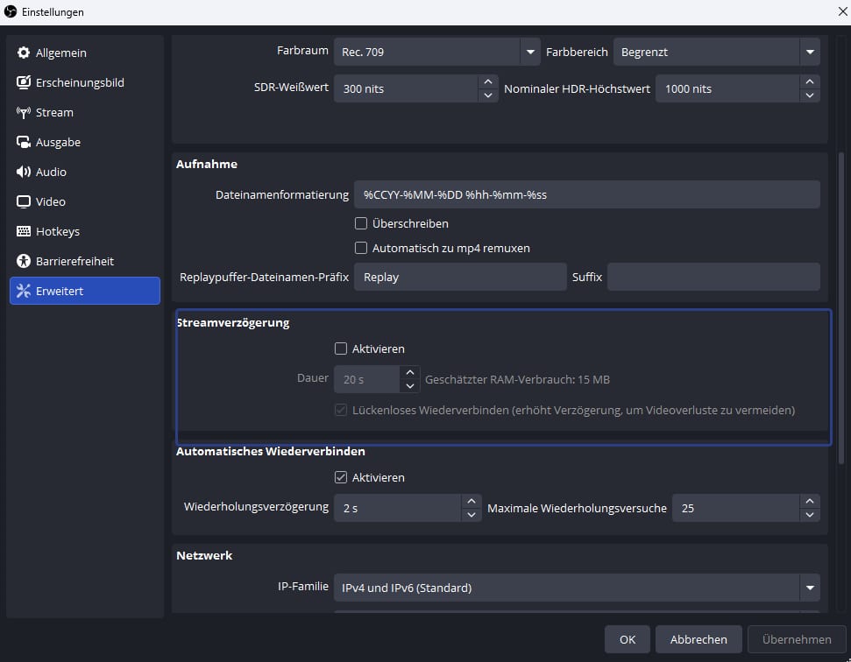The image size is (851, 662).
Task: Open the Erscheinungsbild settings page
Action: coord(85,82)
